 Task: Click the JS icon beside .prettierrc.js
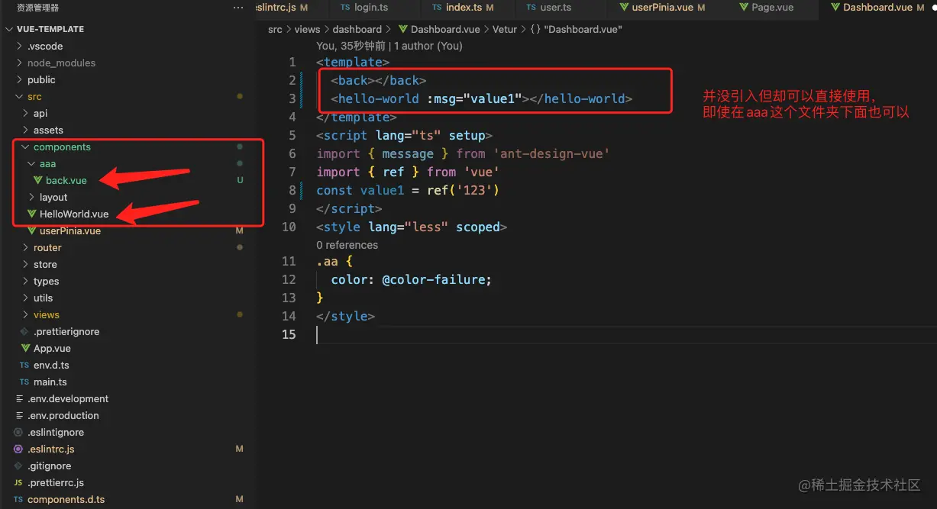point(18,482)
